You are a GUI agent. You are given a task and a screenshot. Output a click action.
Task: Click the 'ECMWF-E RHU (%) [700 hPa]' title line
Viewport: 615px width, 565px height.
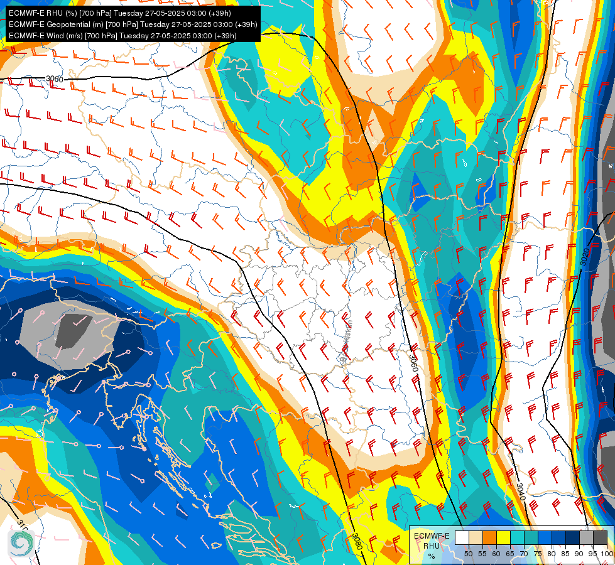(x=120, y=13)
